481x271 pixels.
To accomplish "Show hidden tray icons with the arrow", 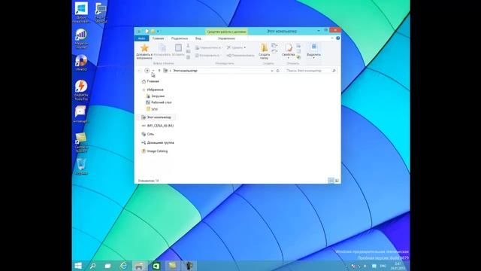I will pyautogui.click(x=346, y=266).
